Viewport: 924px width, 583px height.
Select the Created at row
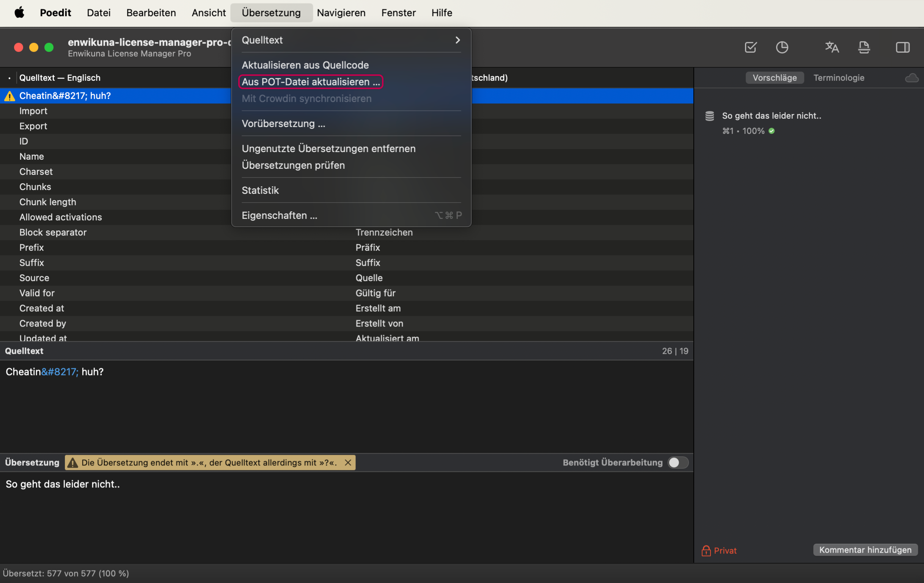tap(347, 308)
